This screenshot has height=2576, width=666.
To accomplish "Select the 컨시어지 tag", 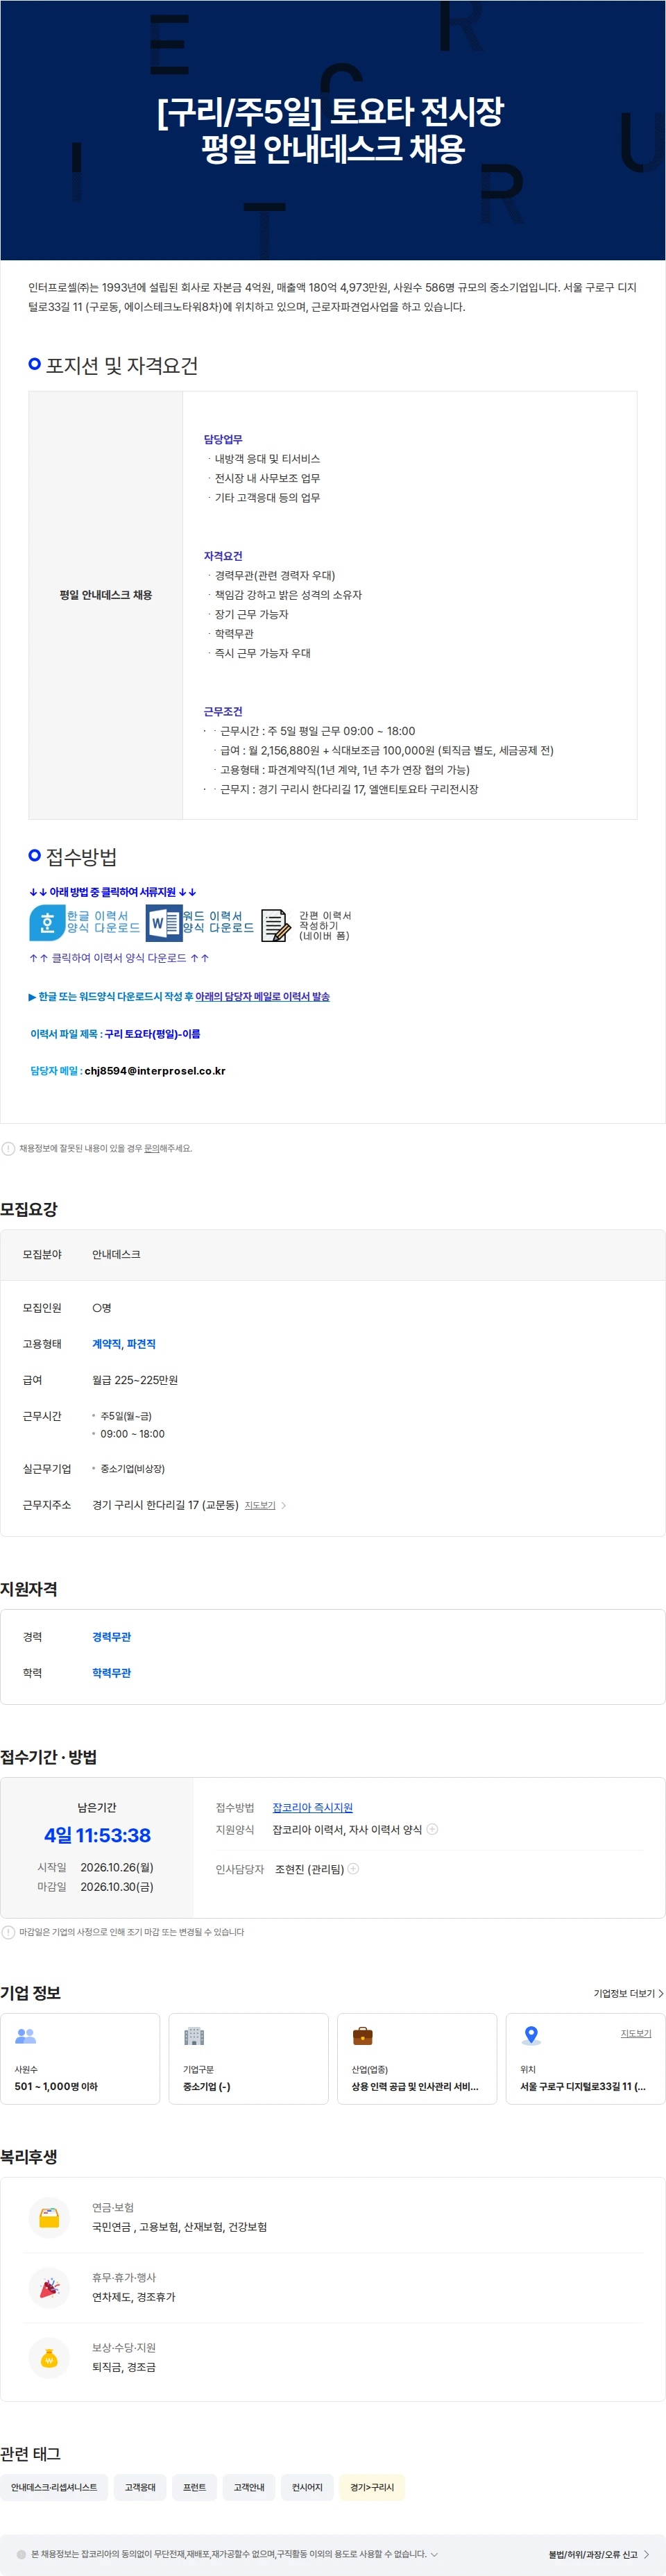I will coord(307,2487).
